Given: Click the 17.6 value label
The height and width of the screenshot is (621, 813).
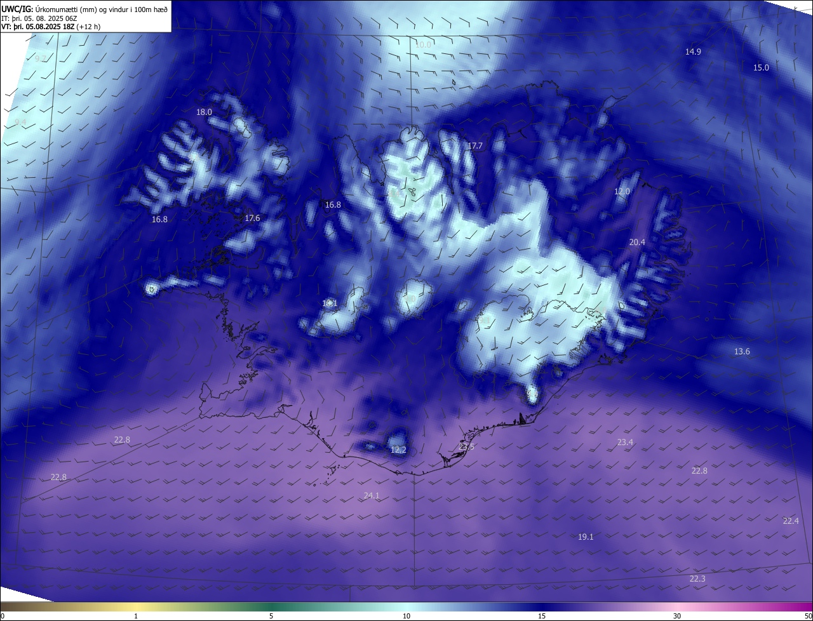Looking at the screenshot, I should 252,218.
